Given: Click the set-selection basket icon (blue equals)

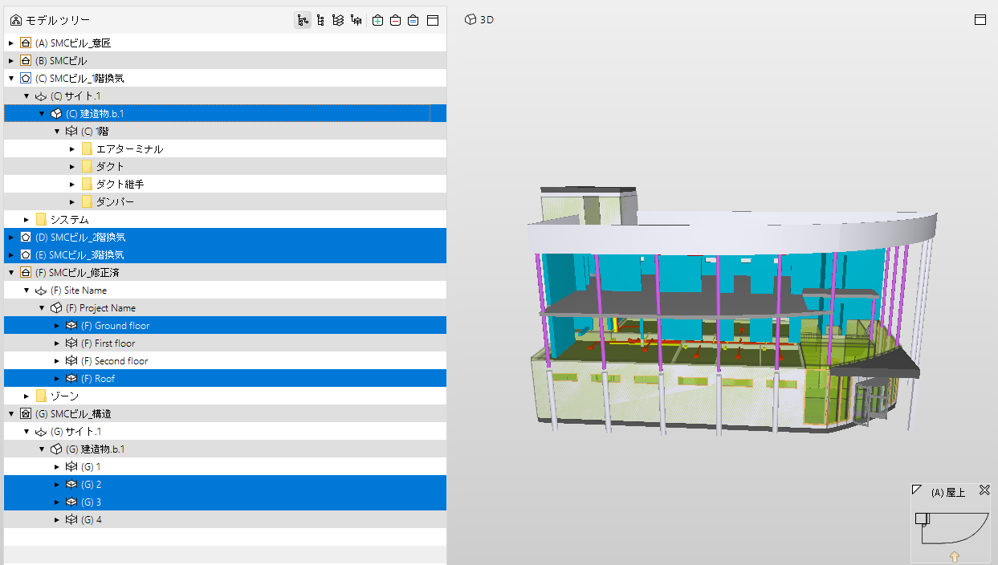Looking at the screenshot, I should pyautogui.click(x=413, y=20).
